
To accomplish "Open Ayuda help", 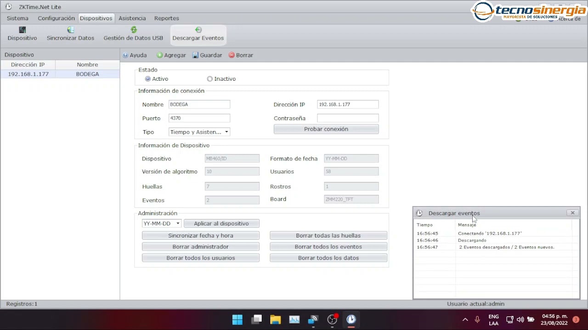I will 135,55.
